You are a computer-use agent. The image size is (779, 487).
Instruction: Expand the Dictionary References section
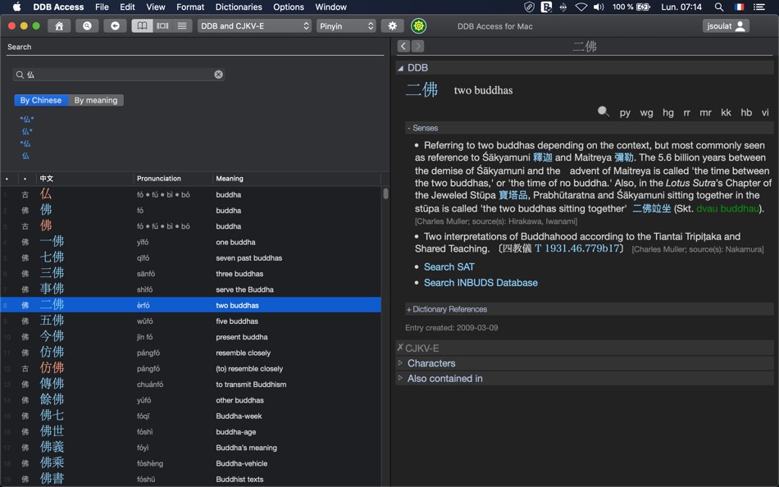[447, 309]
